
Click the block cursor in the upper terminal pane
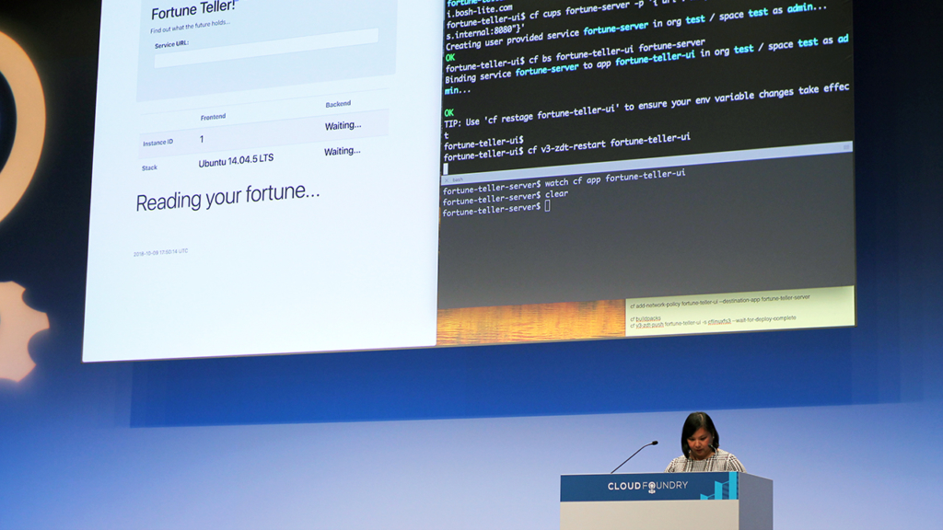[x=446, y=169]
